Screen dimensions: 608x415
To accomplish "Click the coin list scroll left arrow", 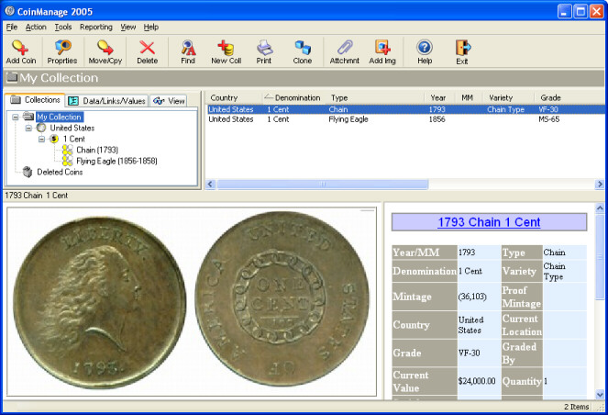I will [x=211, y=184].
